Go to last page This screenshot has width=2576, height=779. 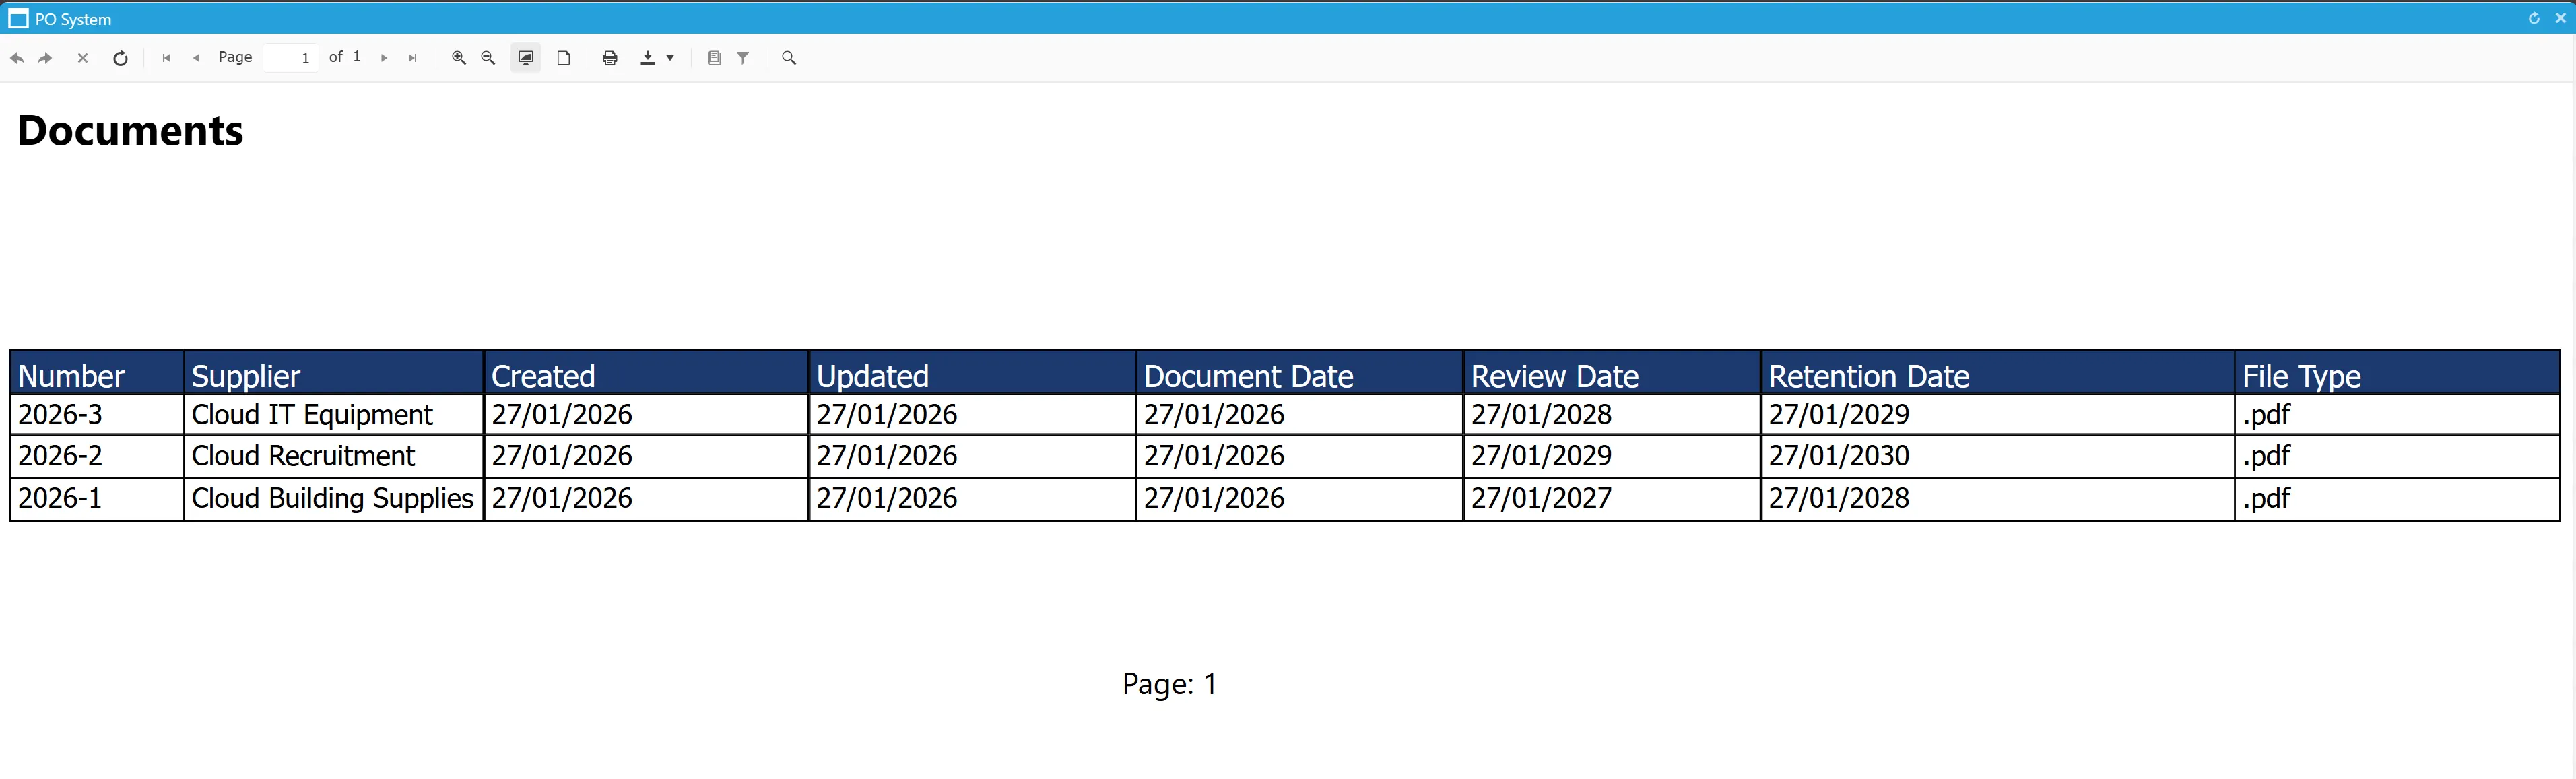[412, 58]
